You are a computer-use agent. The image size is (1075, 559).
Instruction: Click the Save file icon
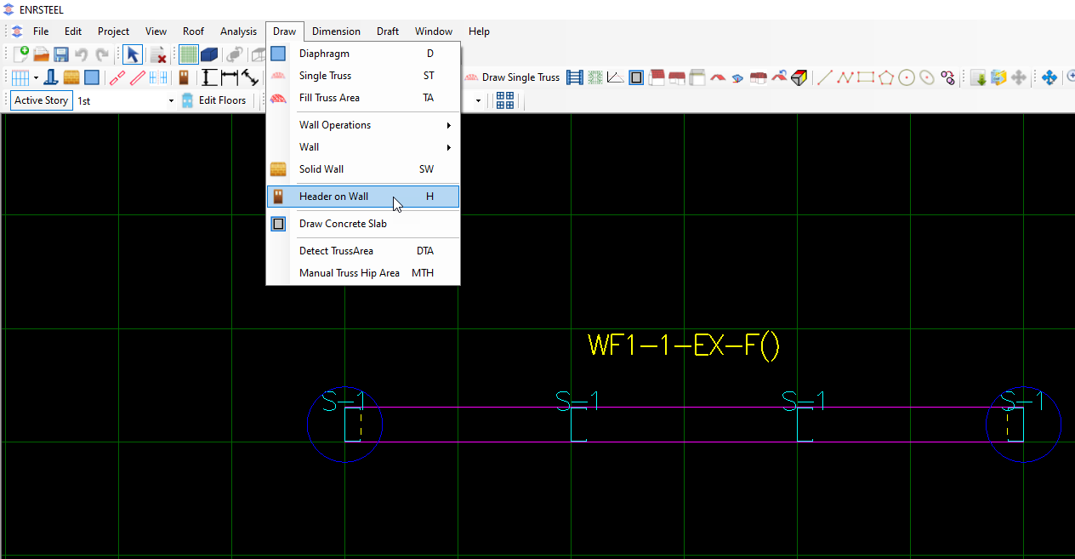point(61,54)
